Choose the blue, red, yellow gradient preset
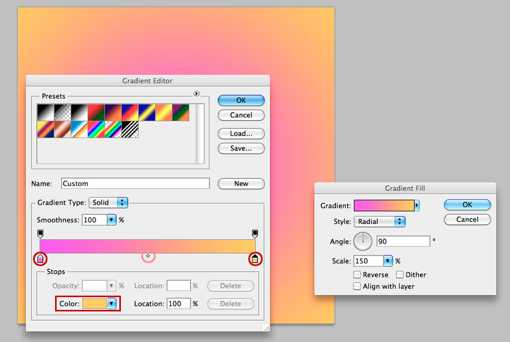Image resolution: width=510 pixels, height=342 pixels. (x=130, y=113)
